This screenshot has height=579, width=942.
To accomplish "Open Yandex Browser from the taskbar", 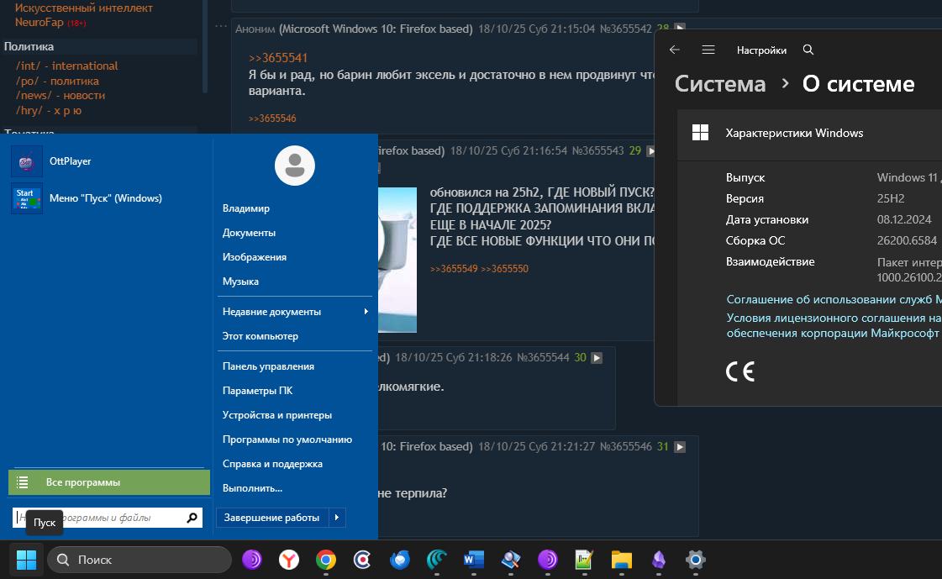I will pos(288,561).
